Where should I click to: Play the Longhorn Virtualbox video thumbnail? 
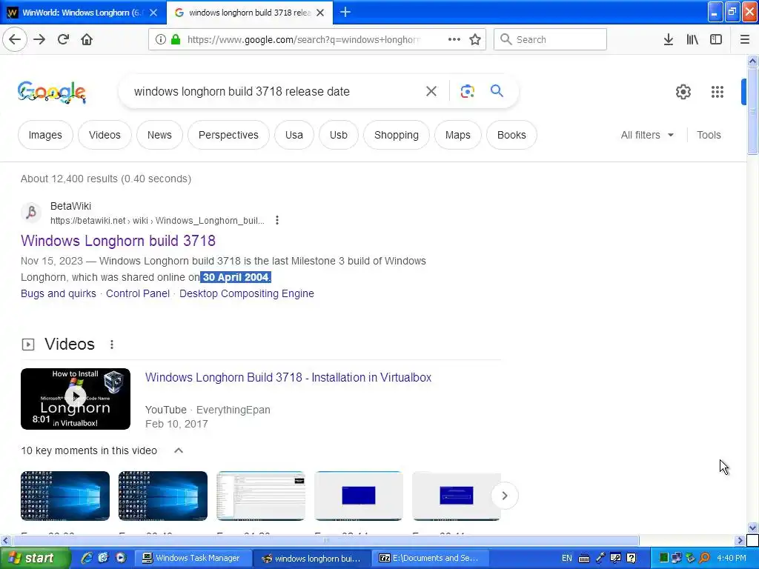76,399
